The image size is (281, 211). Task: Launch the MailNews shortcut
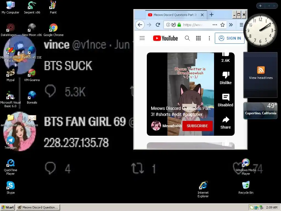(32, 120)
